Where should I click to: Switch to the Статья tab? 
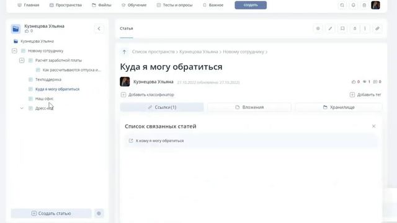[127, 28]
